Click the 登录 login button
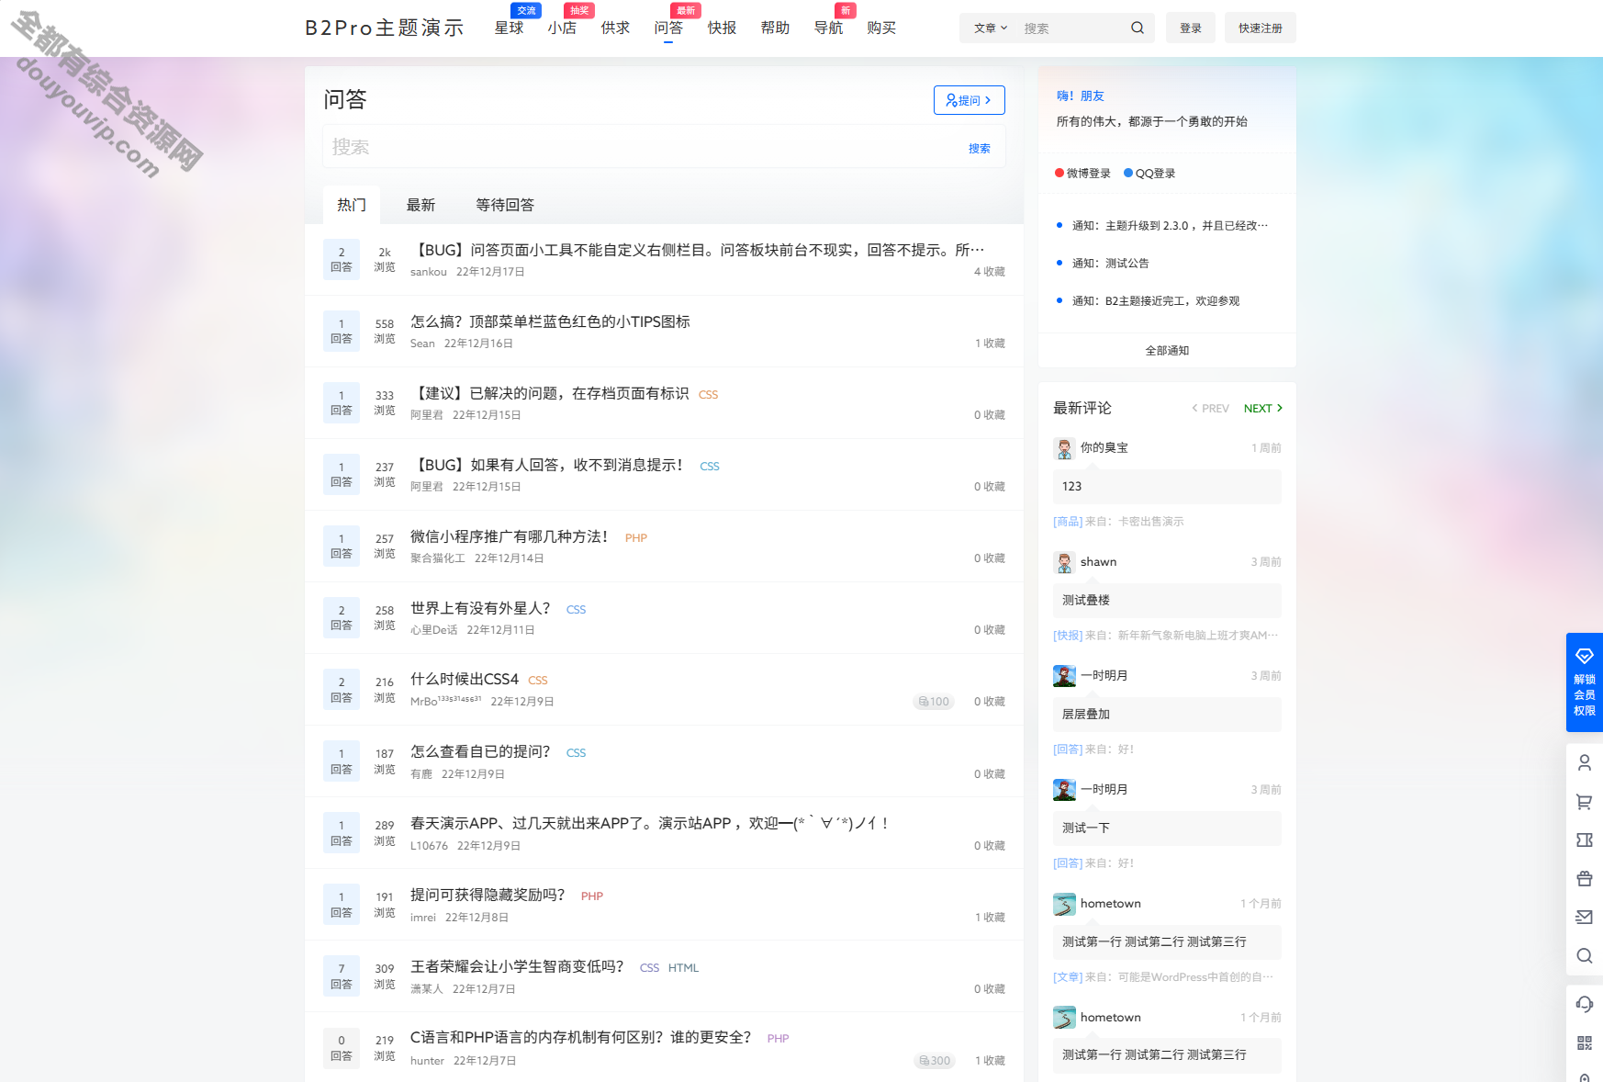 1191,28
